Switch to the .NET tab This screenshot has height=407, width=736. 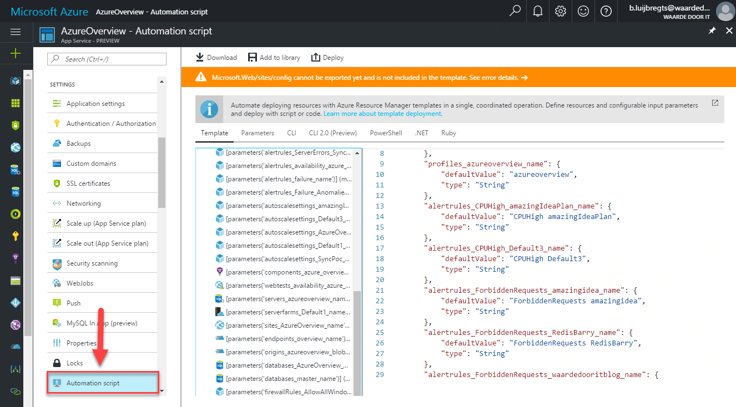tap(422, 133)
